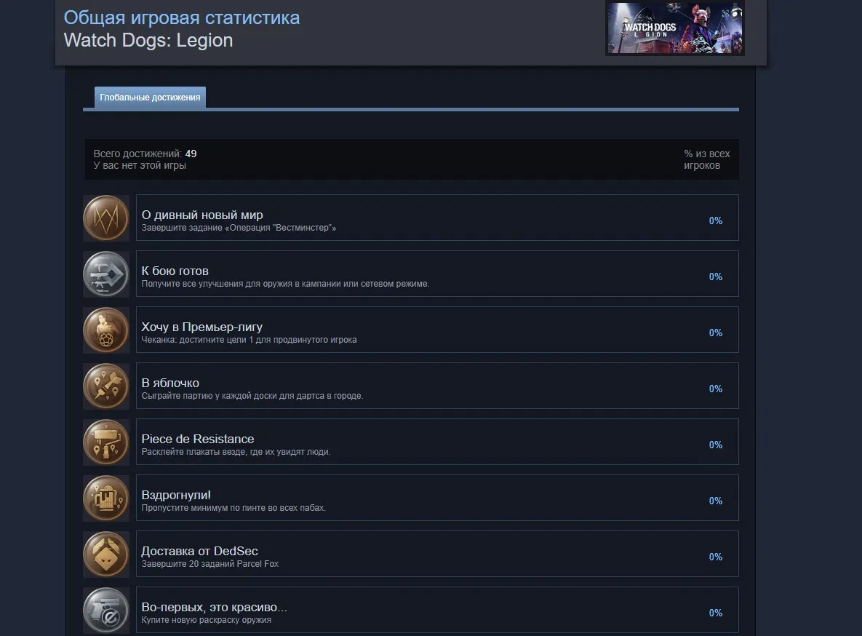Open the Watch Dogs: Legion title link

(148, 40)
